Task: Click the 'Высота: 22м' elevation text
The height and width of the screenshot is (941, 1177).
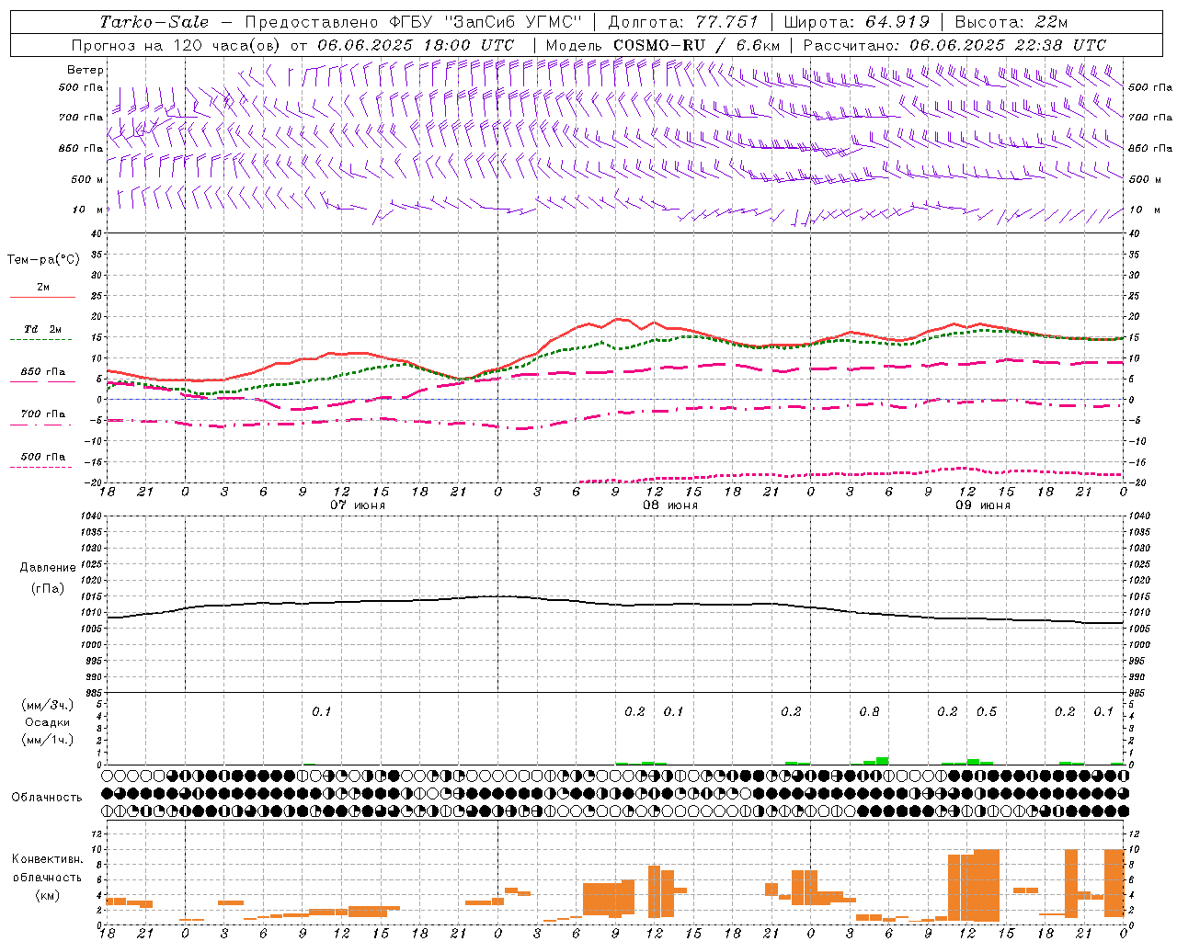Action: pos(1011,22)
